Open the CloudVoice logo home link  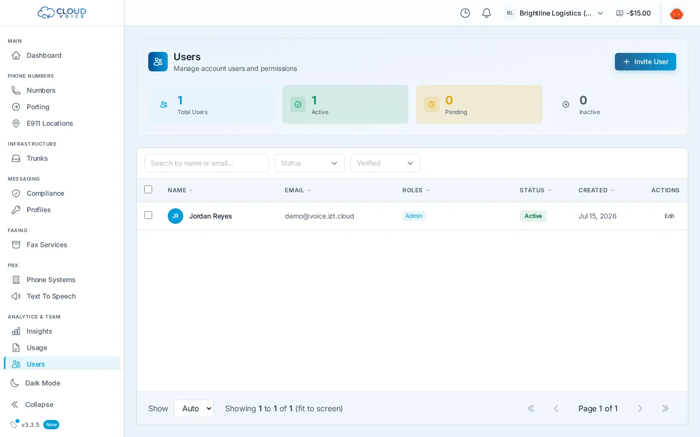62,13
